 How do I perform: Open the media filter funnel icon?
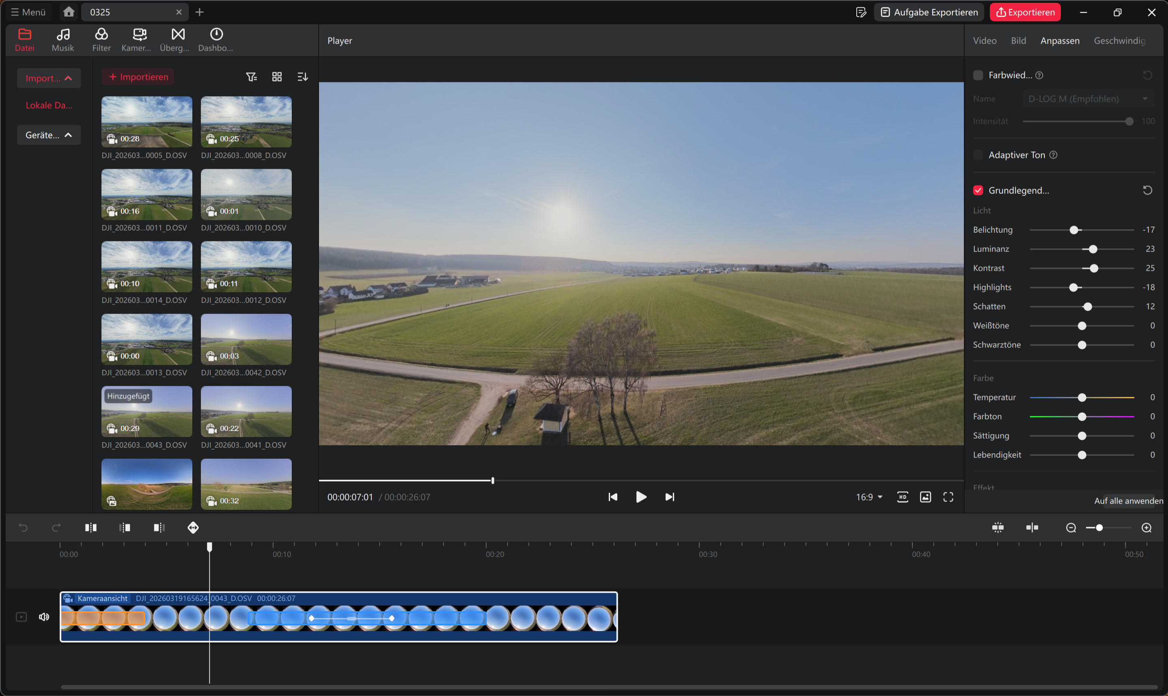(251, 77)
